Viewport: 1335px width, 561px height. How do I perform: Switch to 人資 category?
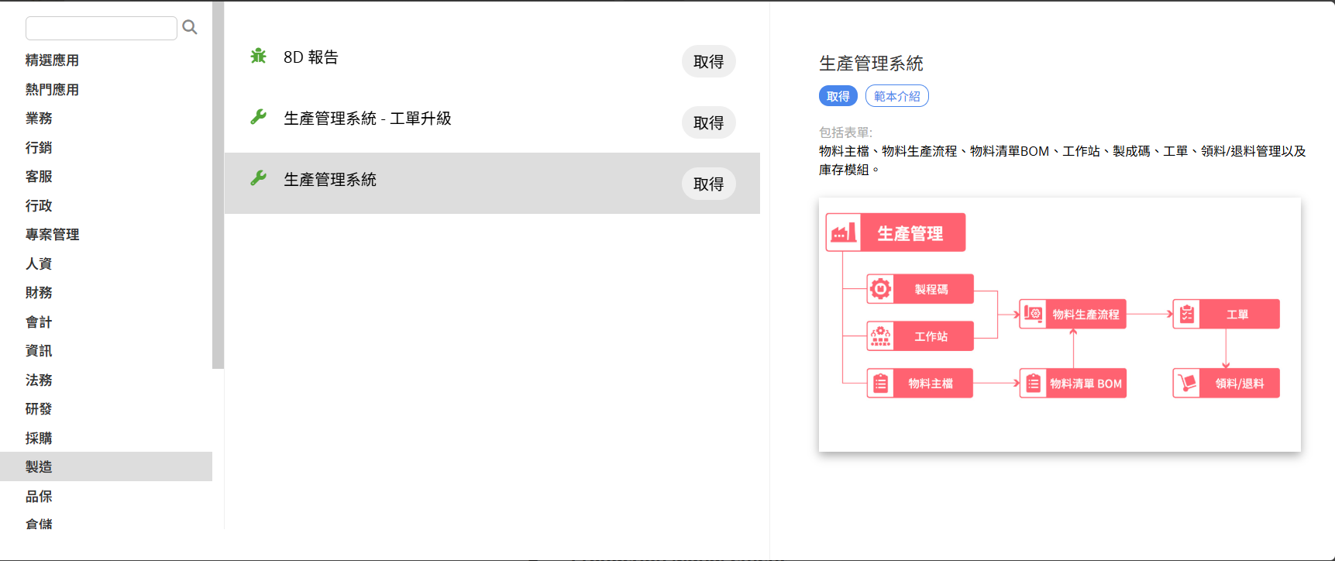(x=39, y=263)
